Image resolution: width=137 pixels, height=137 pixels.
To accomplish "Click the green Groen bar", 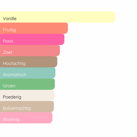I will (x=27, y=84).
